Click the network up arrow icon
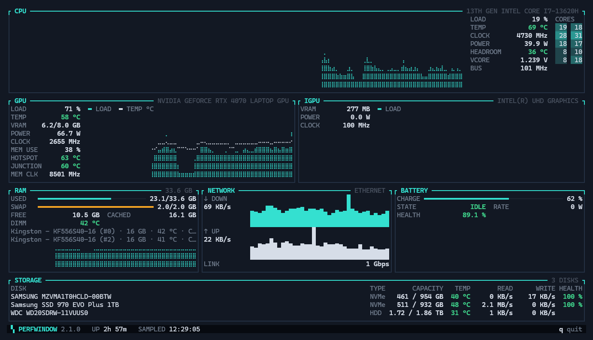 click(206, 231)
